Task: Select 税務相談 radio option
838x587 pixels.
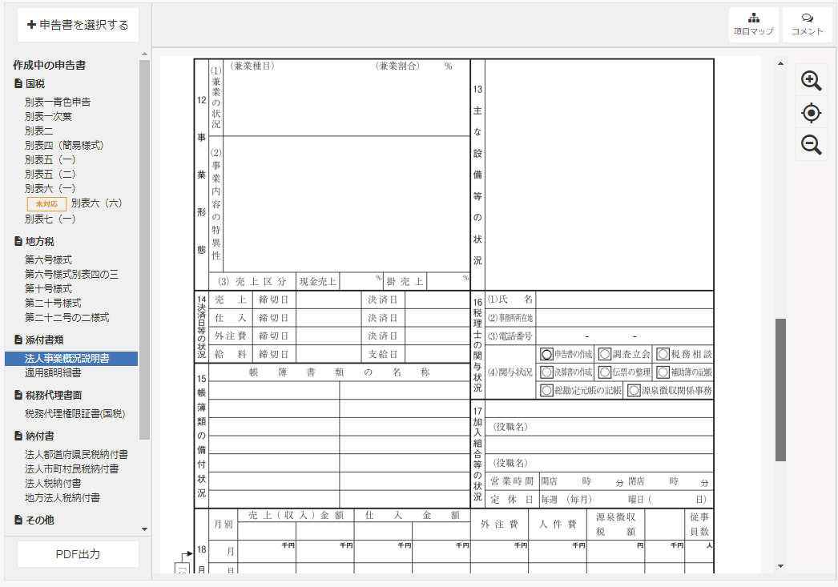Action: (x=663, y=354)
